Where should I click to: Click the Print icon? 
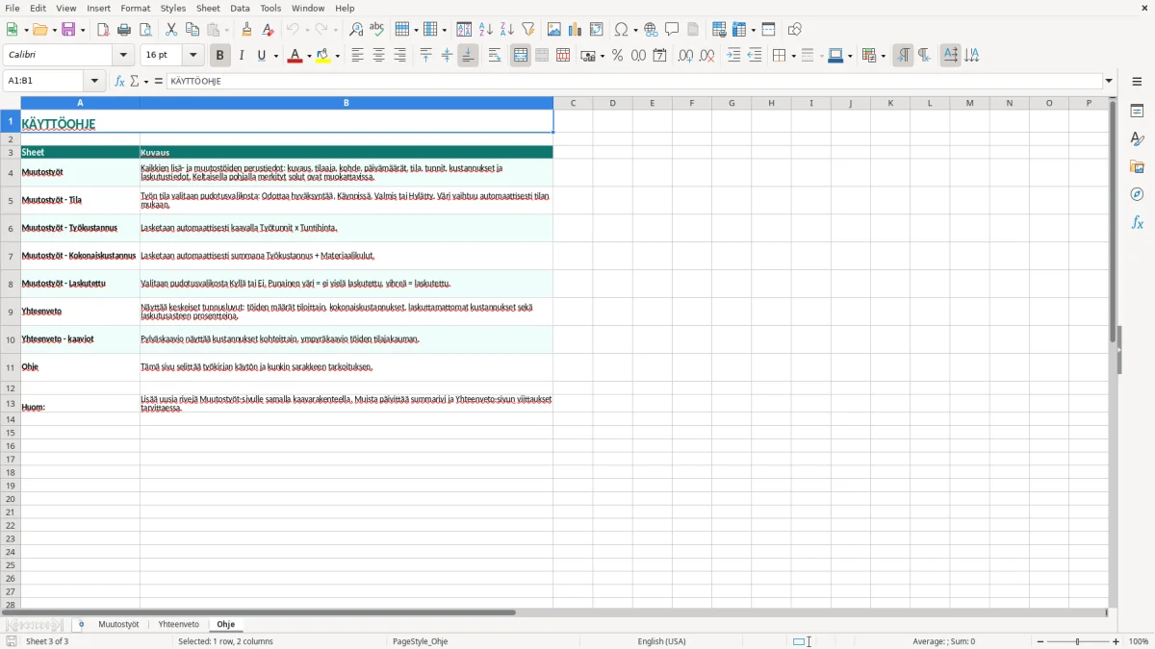(124, 30)
